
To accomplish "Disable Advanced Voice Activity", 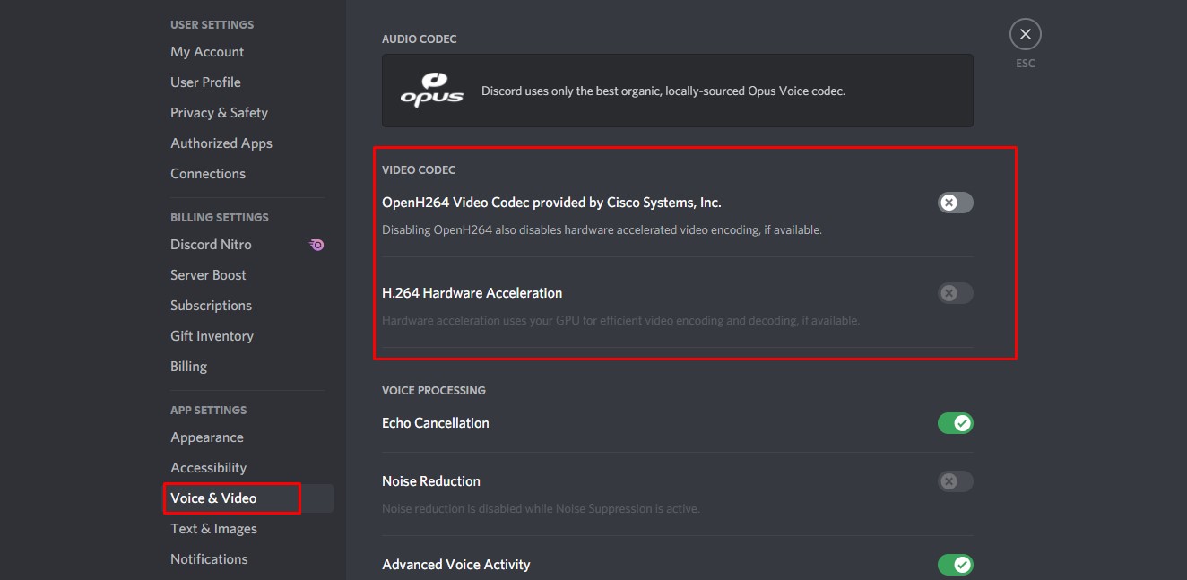I will pos(954,564).
